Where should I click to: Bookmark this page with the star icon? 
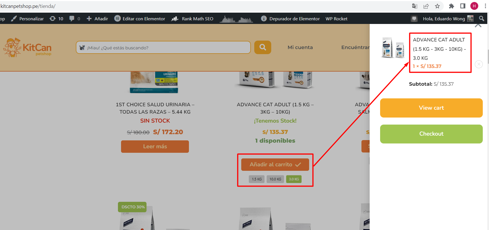pyautogui.click(x=437, y=6)
